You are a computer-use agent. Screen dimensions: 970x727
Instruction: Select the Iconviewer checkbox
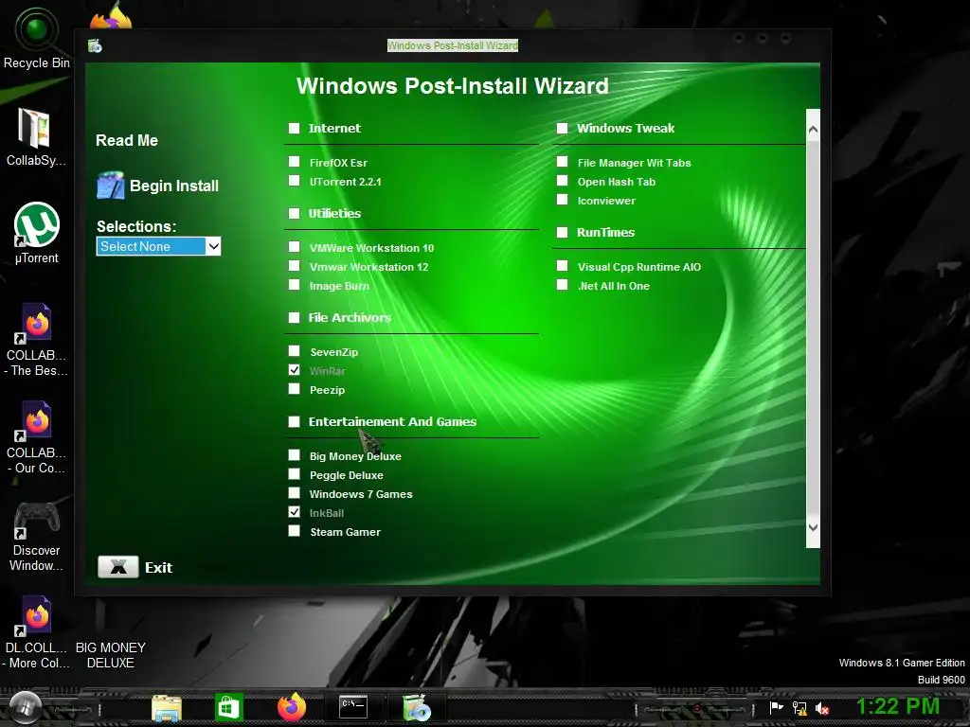[x=562, y=200]
